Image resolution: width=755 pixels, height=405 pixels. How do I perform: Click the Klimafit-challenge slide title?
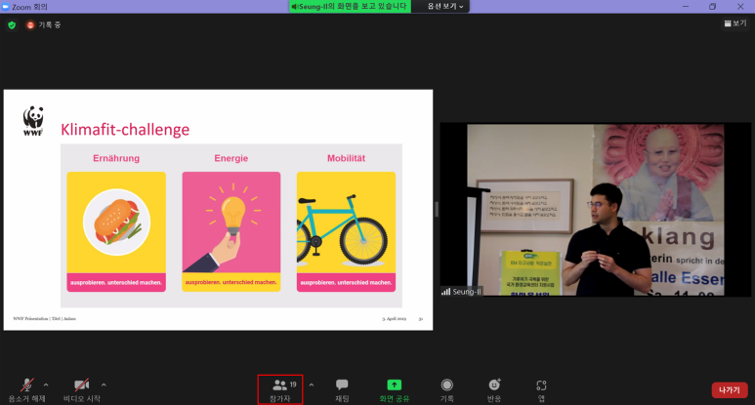125,130
